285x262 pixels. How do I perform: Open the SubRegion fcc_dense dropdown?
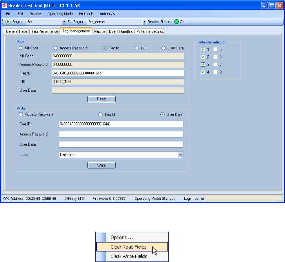click(144, 22)
